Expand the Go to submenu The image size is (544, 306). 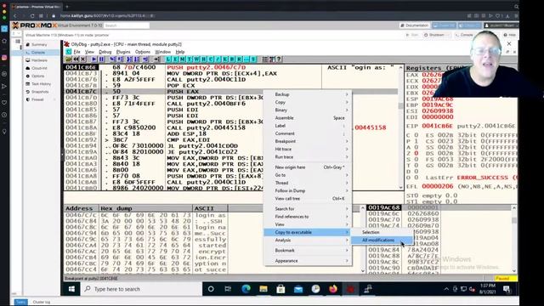coord(308,175)
